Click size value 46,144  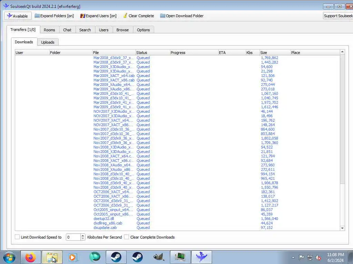click(x=267, y=111)
